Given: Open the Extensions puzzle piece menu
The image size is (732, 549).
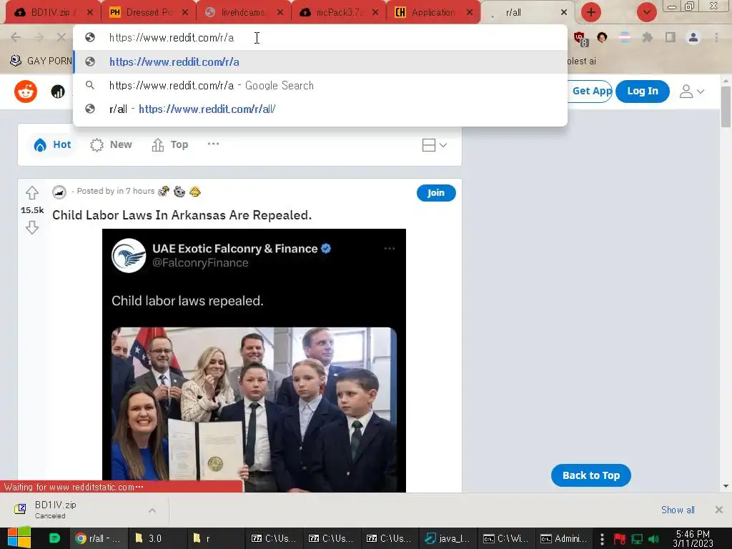Looking at the screenshot, I should pyautogui.click(x=647, y=37).
